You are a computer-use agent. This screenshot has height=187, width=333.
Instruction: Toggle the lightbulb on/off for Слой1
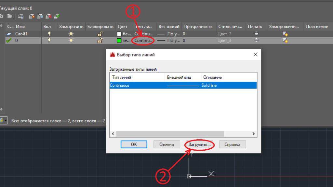pos(49,34)
